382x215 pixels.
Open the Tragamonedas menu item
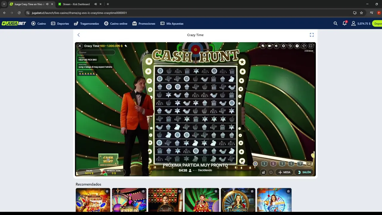(87, 24)
